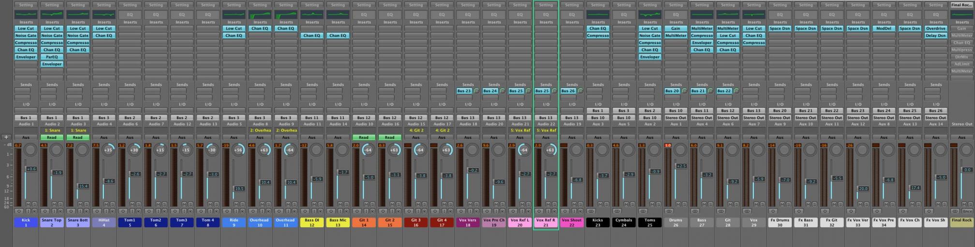Open the Snare Top channel EQ thumbnail

pos(52,15)
